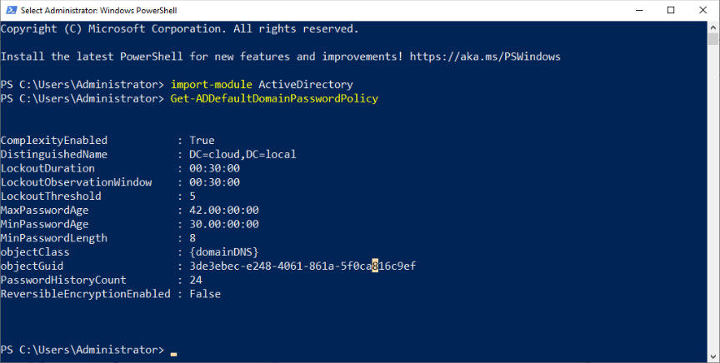Click the scrollbar up arrow
This screenshot has height=363, width=720.
click(x=713, y=27)
